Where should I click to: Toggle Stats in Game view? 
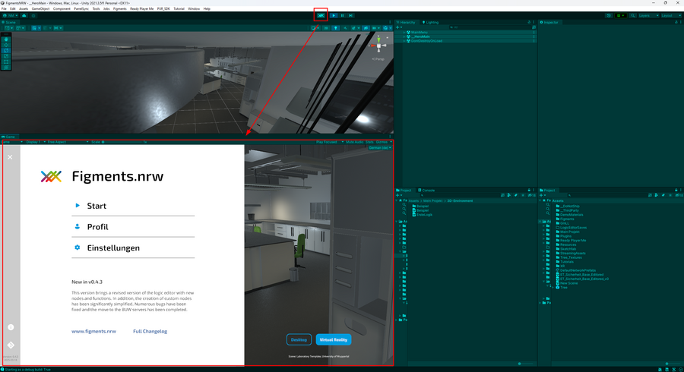pos(369,142)
